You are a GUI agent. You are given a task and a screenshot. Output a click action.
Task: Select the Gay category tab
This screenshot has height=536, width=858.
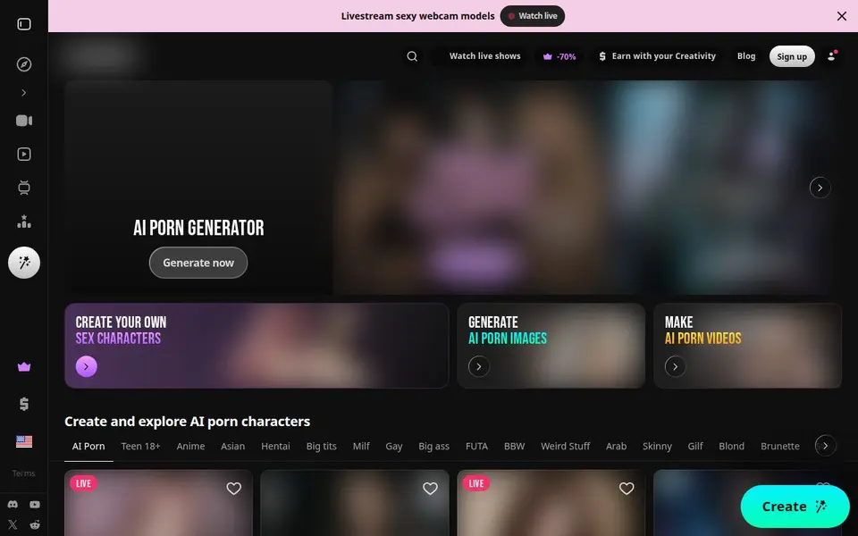pos(394,447)
